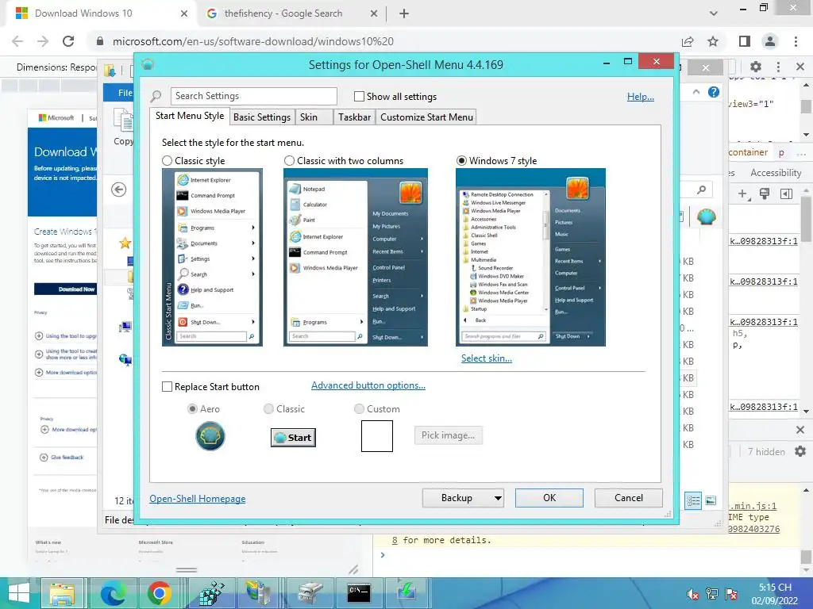Image resolution: width=813 pixels, height=609 pixels.
Task: Click Chrome forward arrow
Action: point(43,41)
